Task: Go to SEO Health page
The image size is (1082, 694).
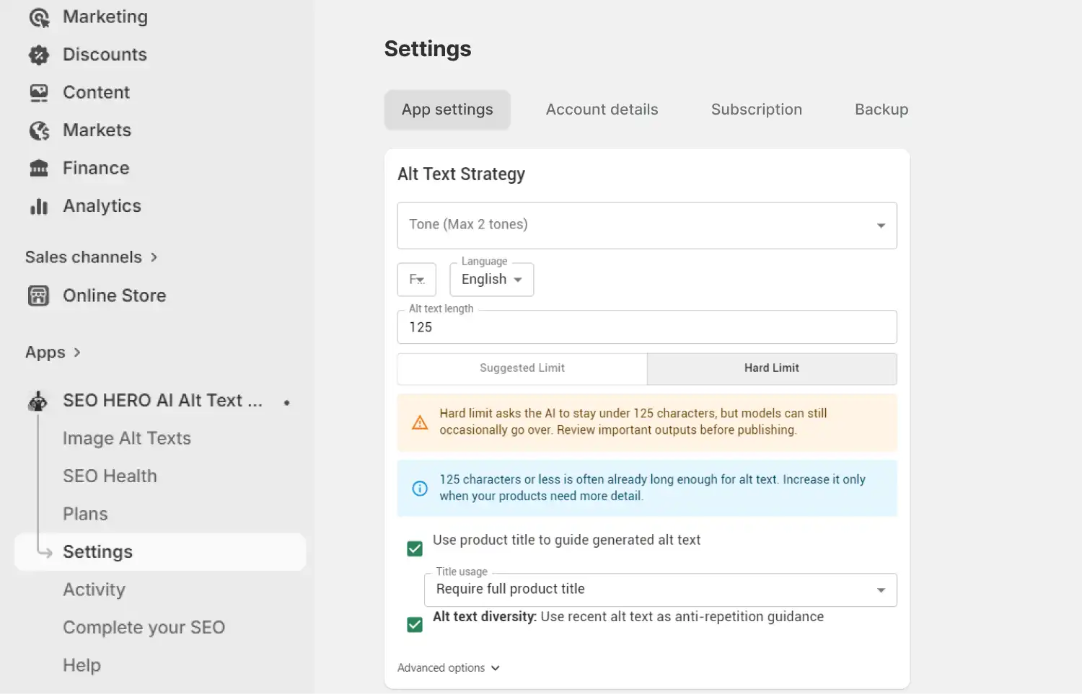Action: coord(110,476)
